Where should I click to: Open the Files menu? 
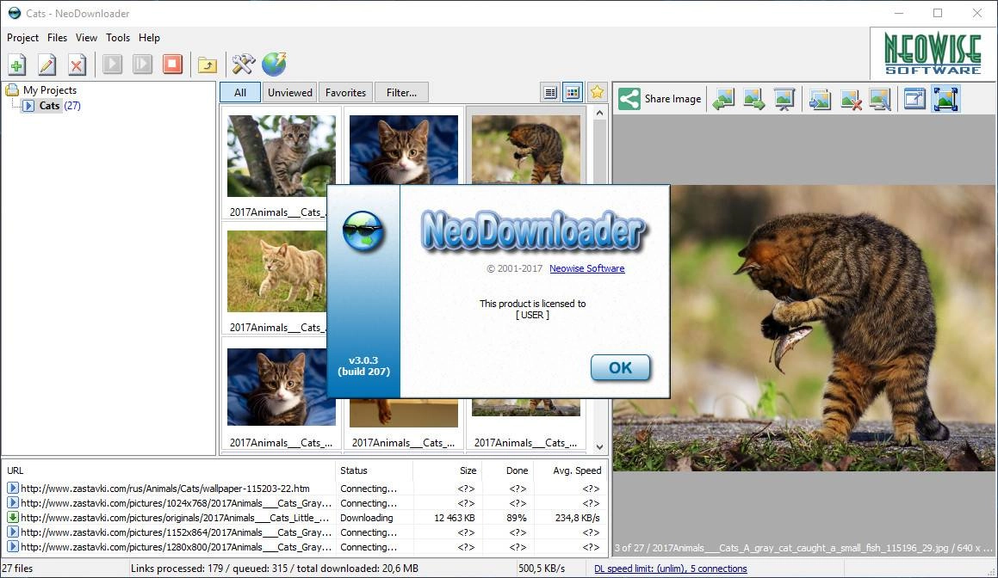(57, 38)
